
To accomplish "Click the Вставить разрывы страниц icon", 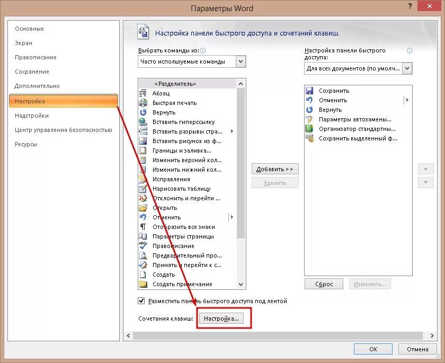I will (x=143, y=131).
